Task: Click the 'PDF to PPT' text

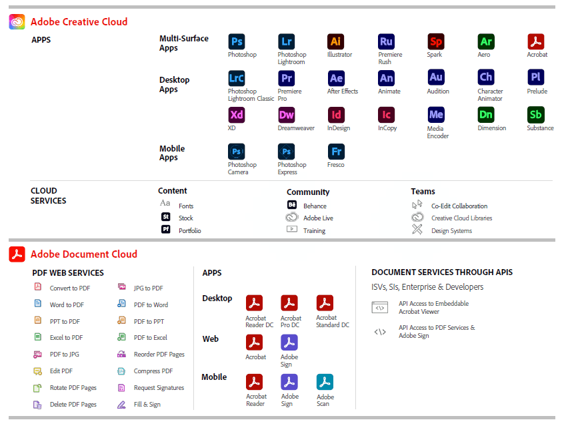Action: (x=149, y=321)
